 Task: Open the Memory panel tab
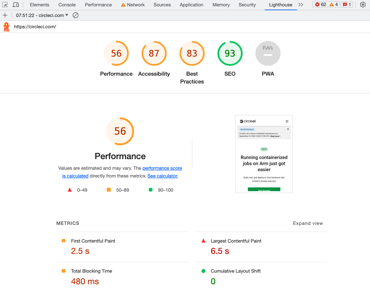[221, 5]
